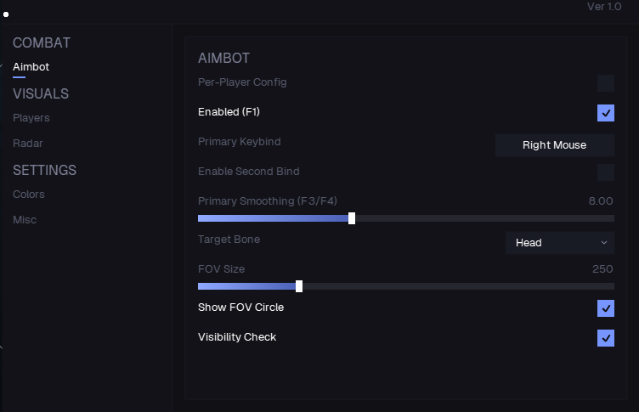Click the Right Mouse keybind button
Image resolution: width=639 pixels, height=412 pixels.
(x=554, y=145)
